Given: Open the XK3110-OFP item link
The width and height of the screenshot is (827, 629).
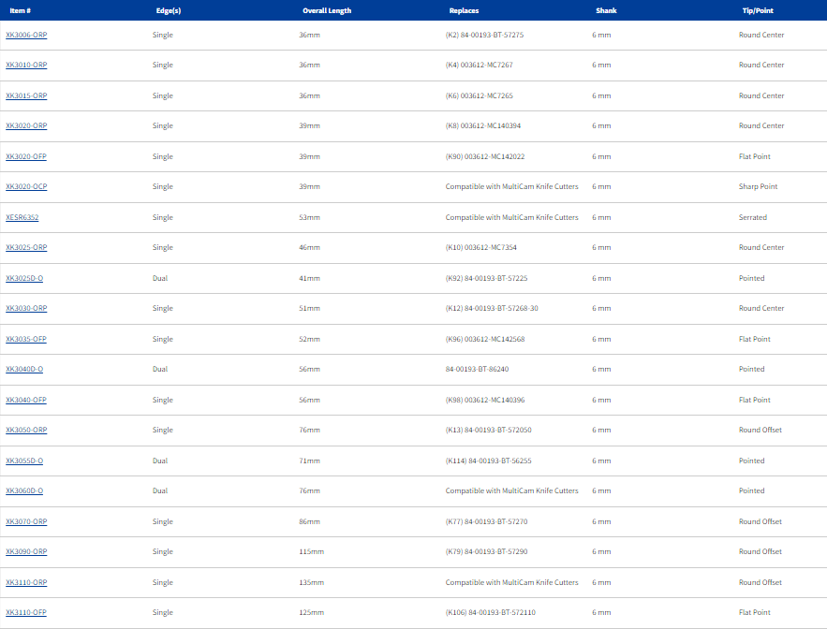Looking at the screenshot, I should (x=26, y=613).
